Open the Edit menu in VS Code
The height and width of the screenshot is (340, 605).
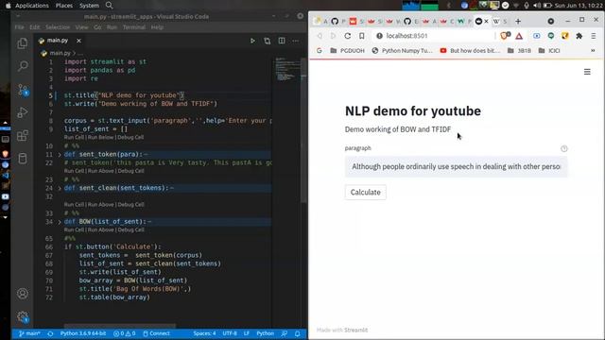(x=35, y=27)
